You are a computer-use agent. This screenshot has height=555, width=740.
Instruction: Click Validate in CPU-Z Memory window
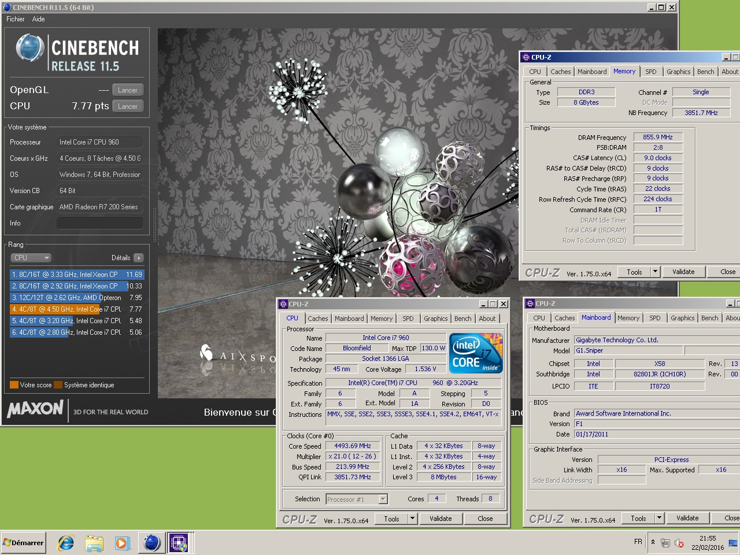(x=683, y=272)
